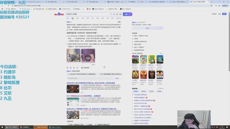Click the 深度搜索 deep search button
The image size is (230, 129).
85,68
